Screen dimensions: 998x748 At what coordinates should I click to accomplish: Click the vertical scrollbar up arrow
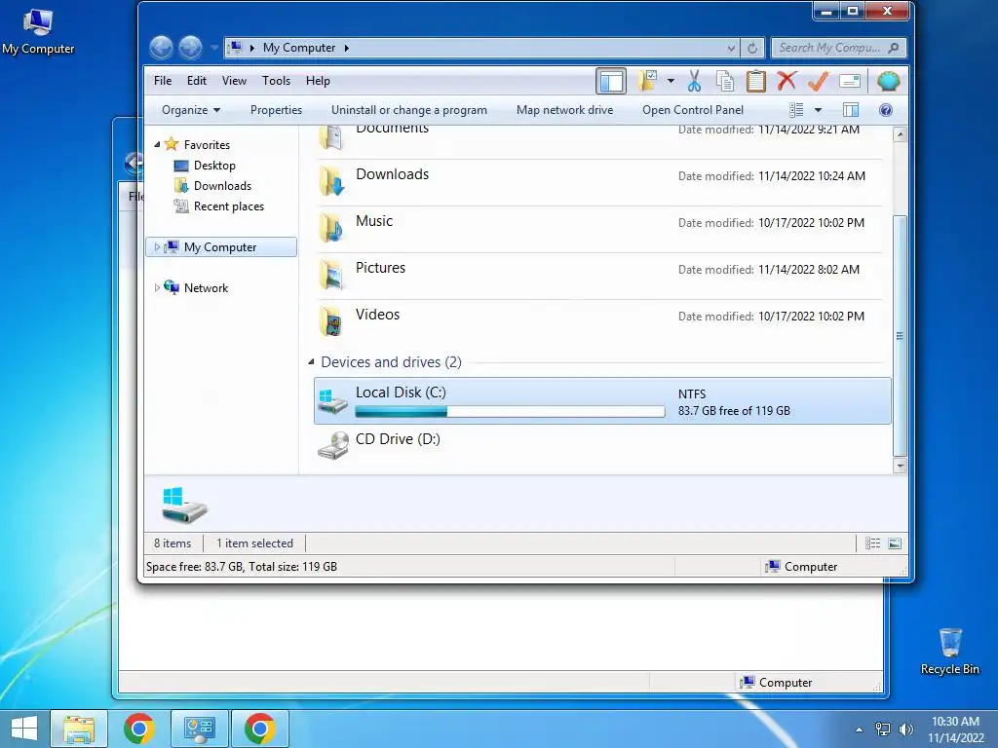pyautogui.click(x=900, y=134)
